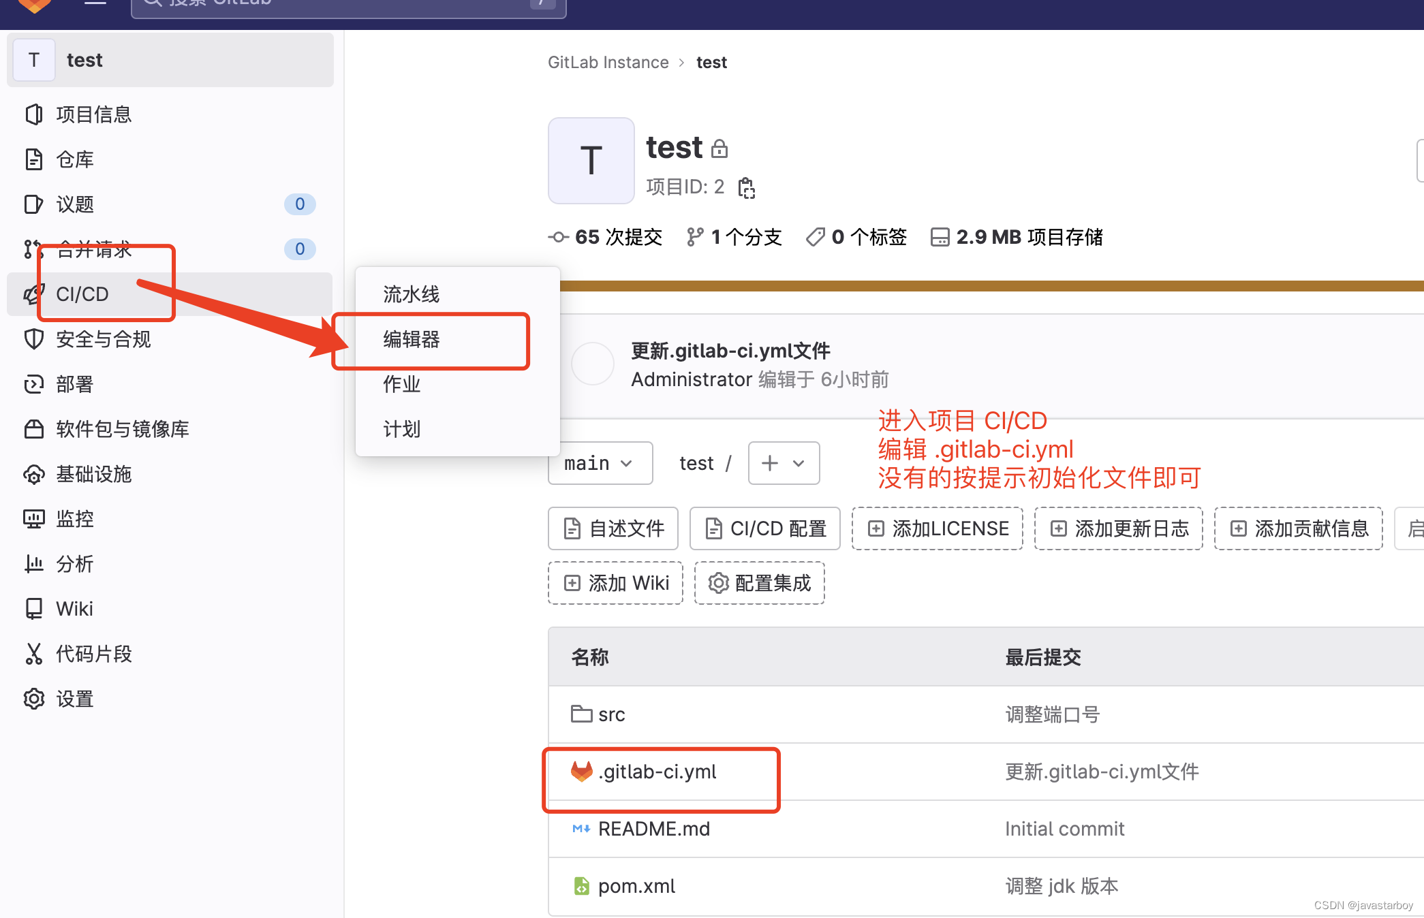This screenshot has height=918, width=1424.
Task: Click the 安全与合规 shield icon
Action: pyautogui.click(x=33, y=339)
